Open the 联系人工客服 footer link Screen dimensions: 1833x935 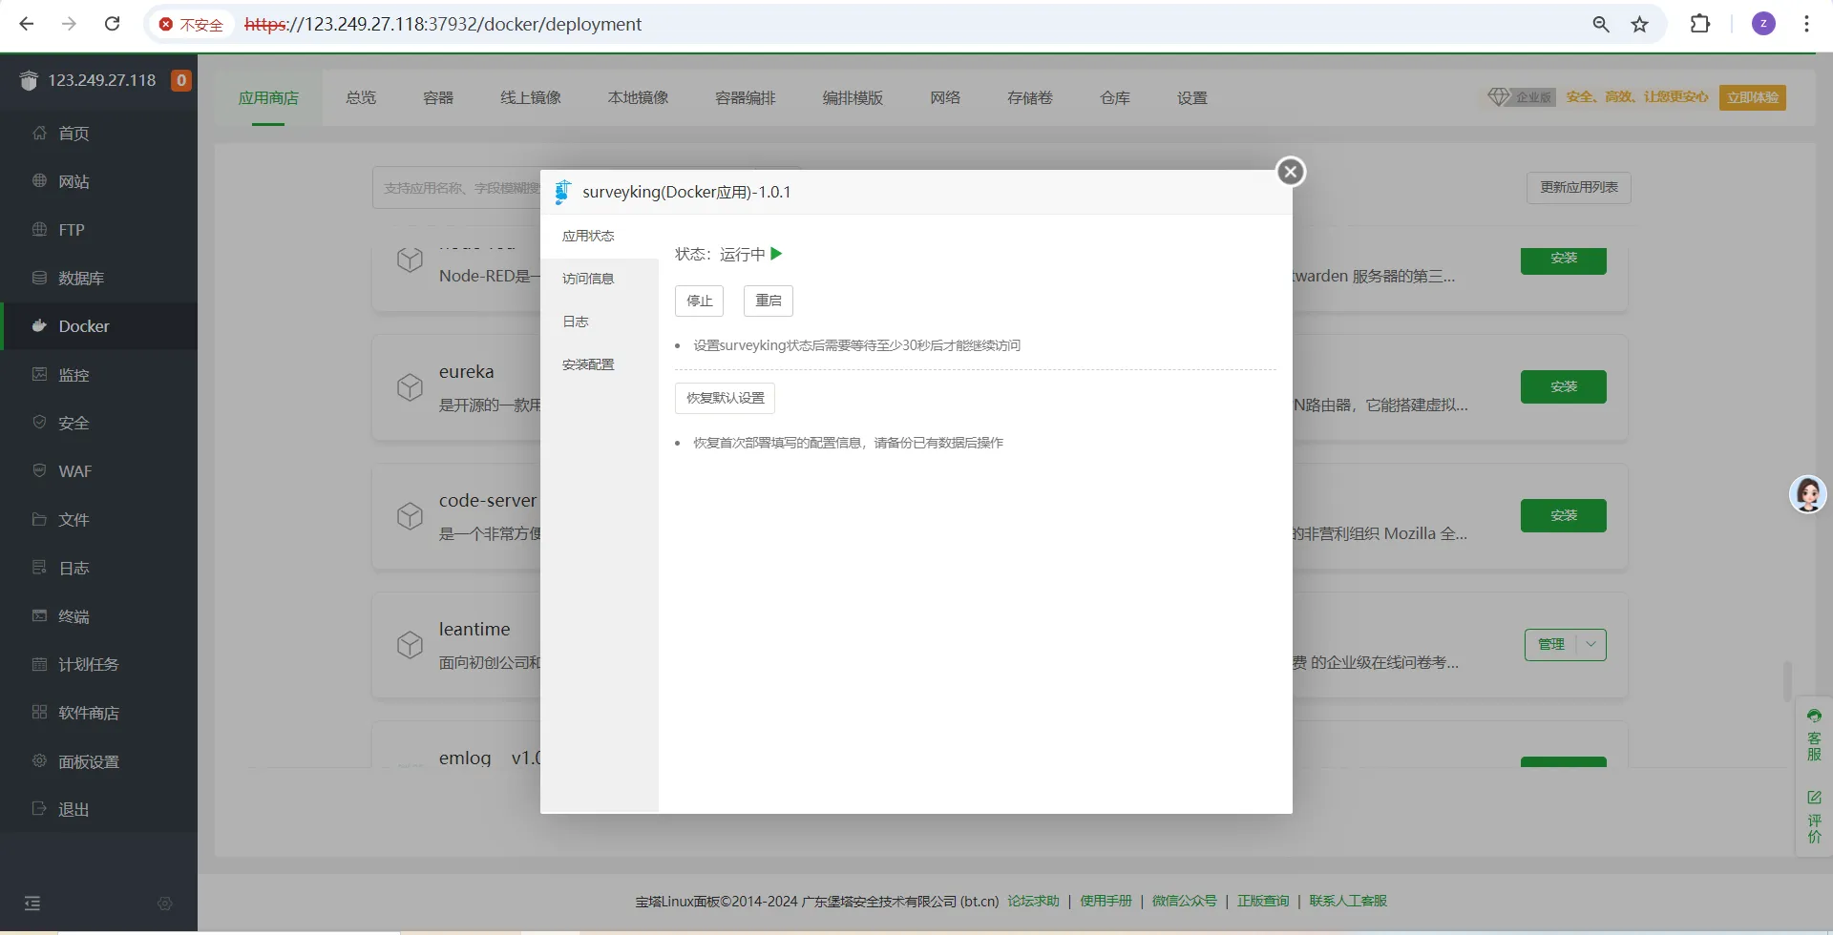pyautogui.click(x=1348, y=901)
